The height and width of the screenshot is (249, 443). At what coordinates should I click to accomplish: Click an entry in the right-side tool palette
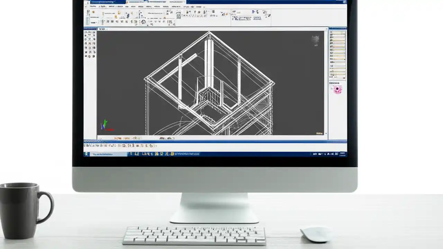click(337, 38)
